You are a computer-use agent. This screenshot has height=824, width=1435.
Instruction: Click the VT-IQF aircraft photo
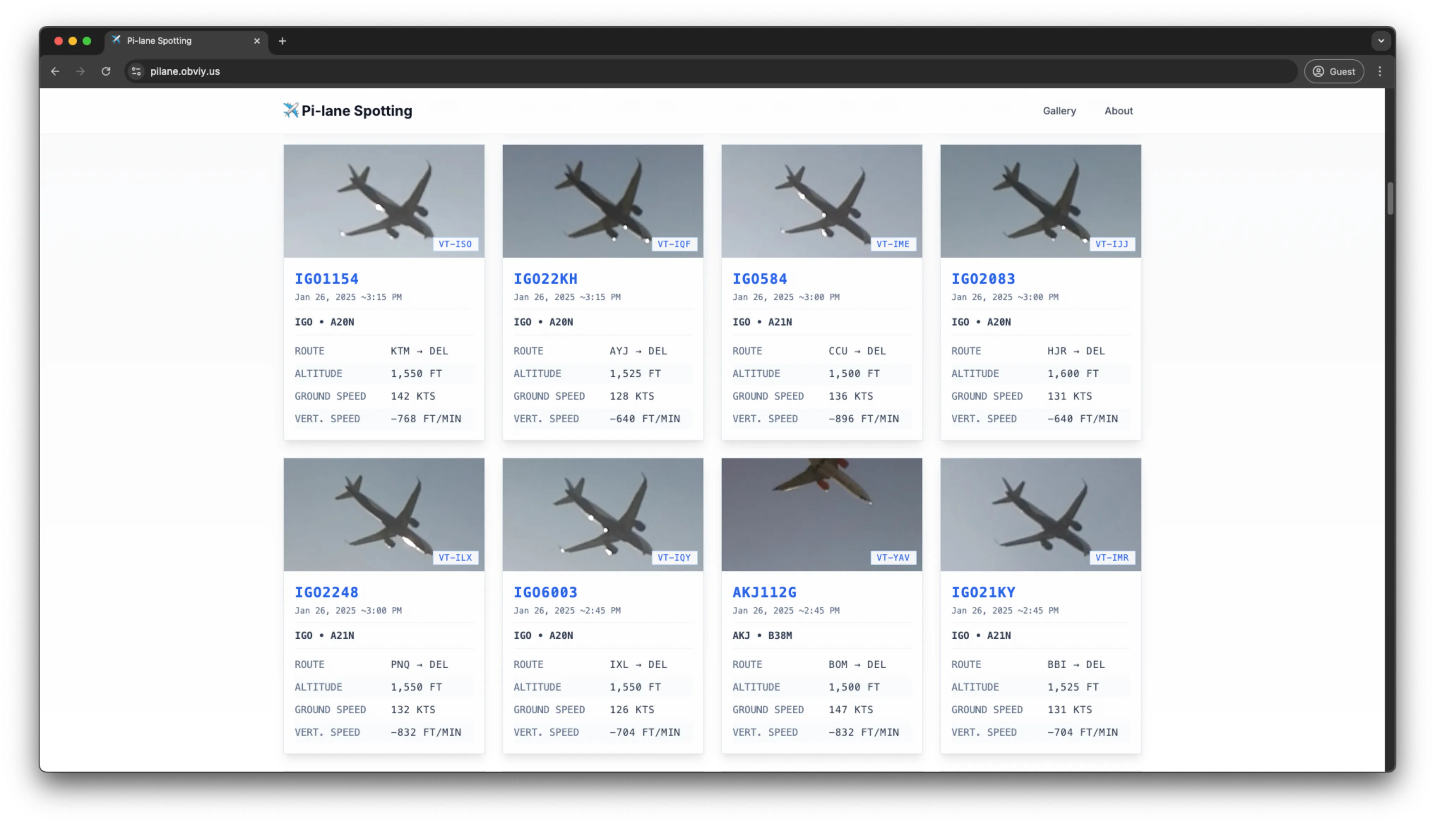pos(602,200)
